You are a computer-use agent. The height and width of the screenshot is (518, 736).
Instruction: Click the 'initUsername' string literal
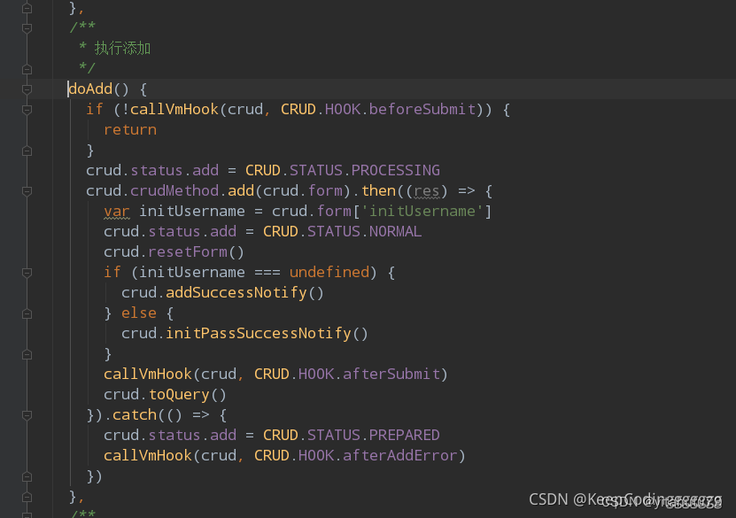[422, 211]
